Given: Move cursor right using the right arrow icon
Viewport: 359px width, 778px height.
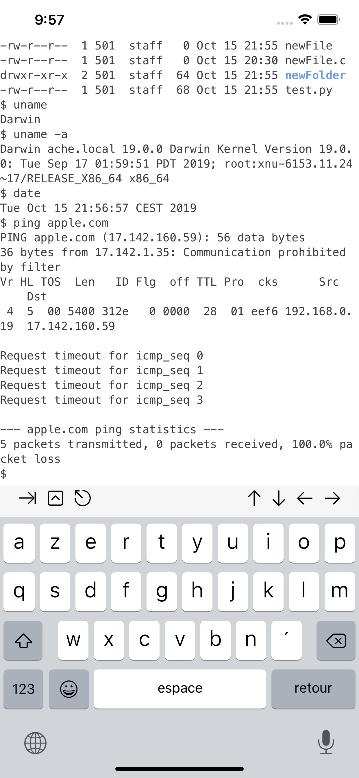Looking at the screenshot, I should point(331,498).
